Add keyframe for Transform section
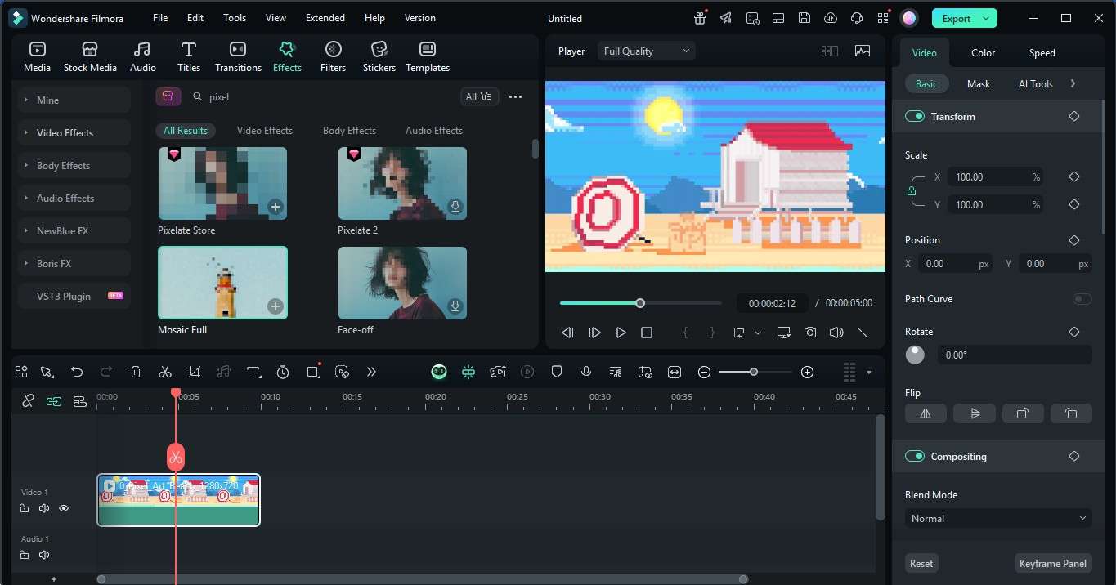 click(x=1074, y=117)
